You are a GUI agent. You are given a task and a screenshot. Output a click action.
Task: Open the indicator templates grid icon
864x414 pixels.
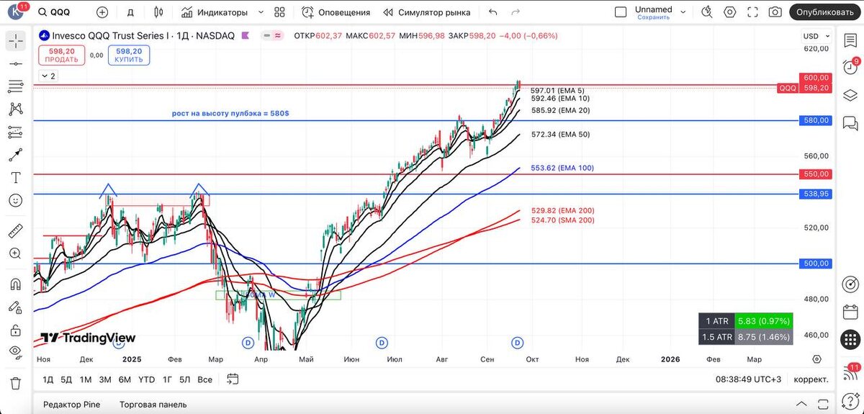pos(280,12)
